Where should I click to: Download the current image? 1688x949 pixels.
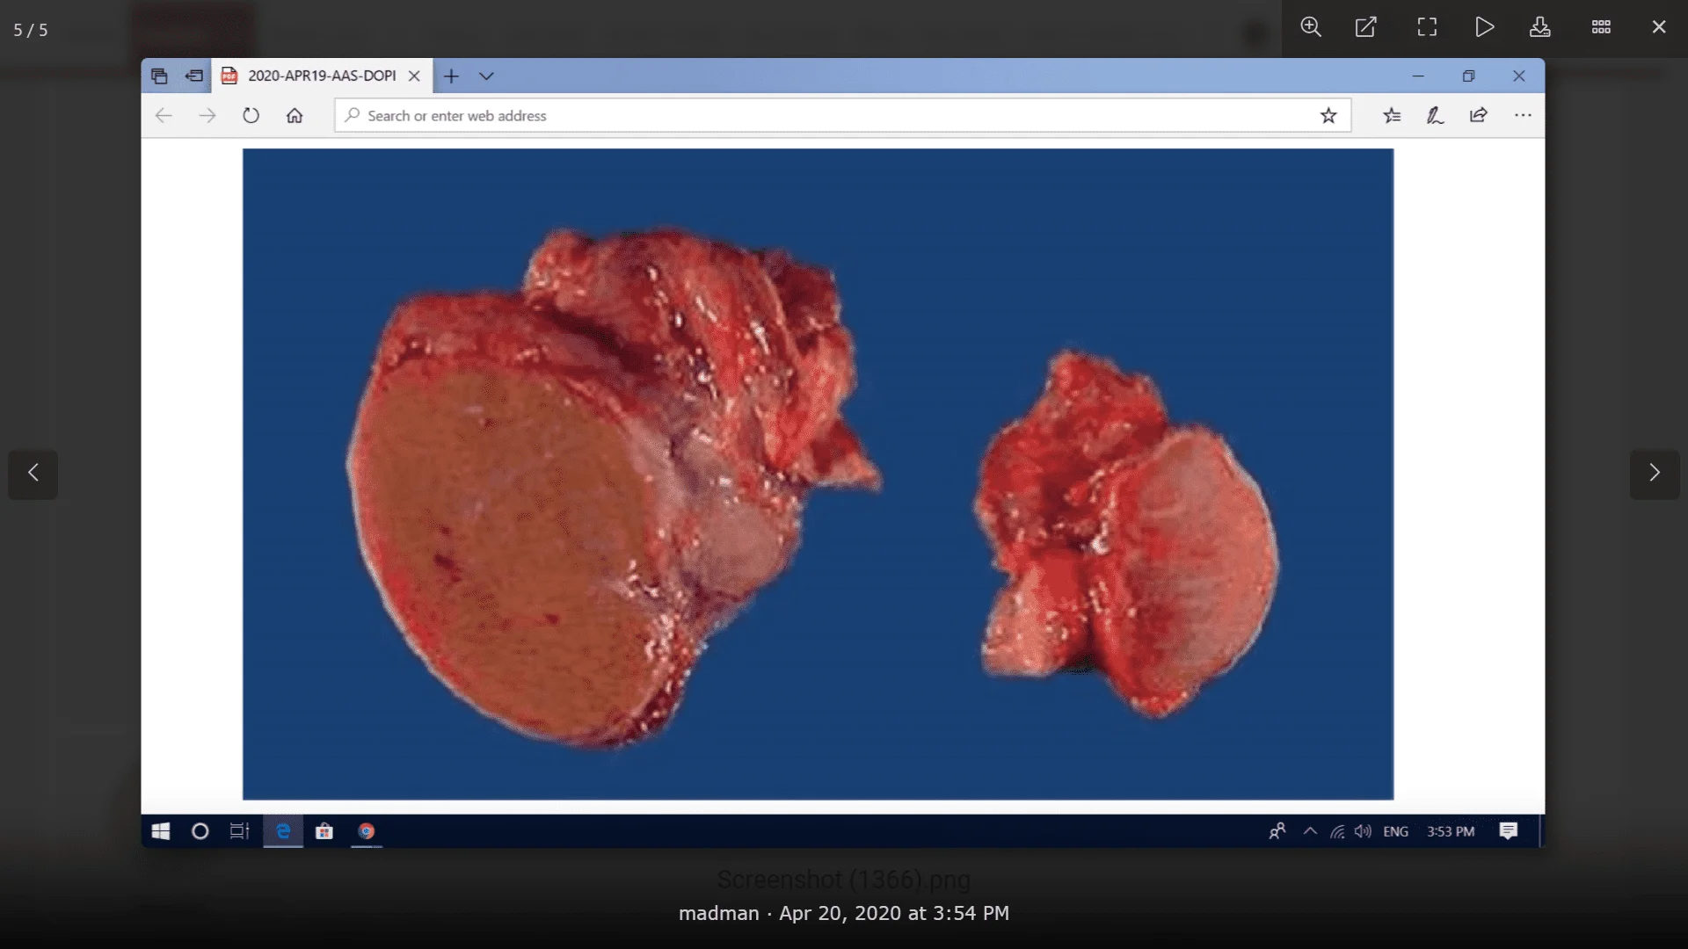(x=1540, y=27)
